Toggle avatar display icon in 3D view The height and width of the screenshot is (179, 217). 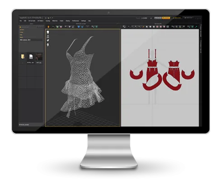pyautogui.click(x=48, y=36)
